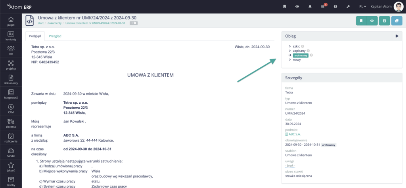Click the stawka miesięczna value
The height and width of the screenshot is (188, 406).
[x=299, y=176]
